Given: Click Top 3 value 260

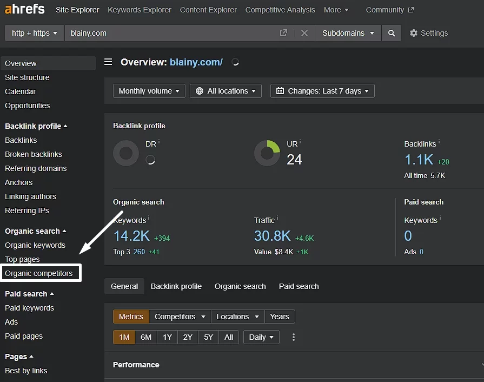Looking at the screenshot, I should 139,252.
